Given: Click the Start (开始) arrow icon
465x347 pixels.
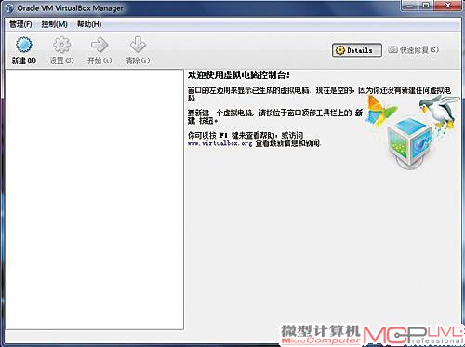Looking at the screenshot, I should click(x=100, y=45).
